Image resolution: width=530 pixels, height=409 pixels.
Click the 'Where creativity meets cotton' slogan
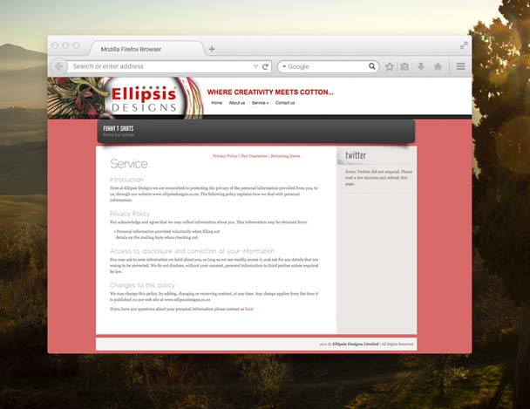pos(270,92)
